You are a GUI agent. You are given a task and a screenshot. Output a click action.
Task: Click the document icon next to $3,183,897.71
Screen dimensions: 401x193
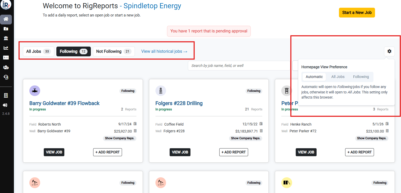(261, 131)
